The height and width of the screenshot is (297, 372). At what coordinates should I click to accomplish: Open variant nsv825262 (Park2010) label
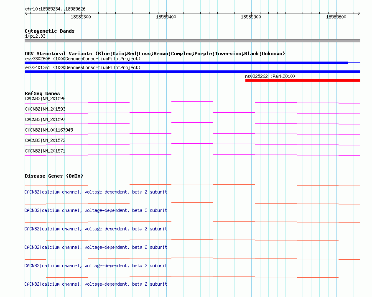(x=270, y=76)
